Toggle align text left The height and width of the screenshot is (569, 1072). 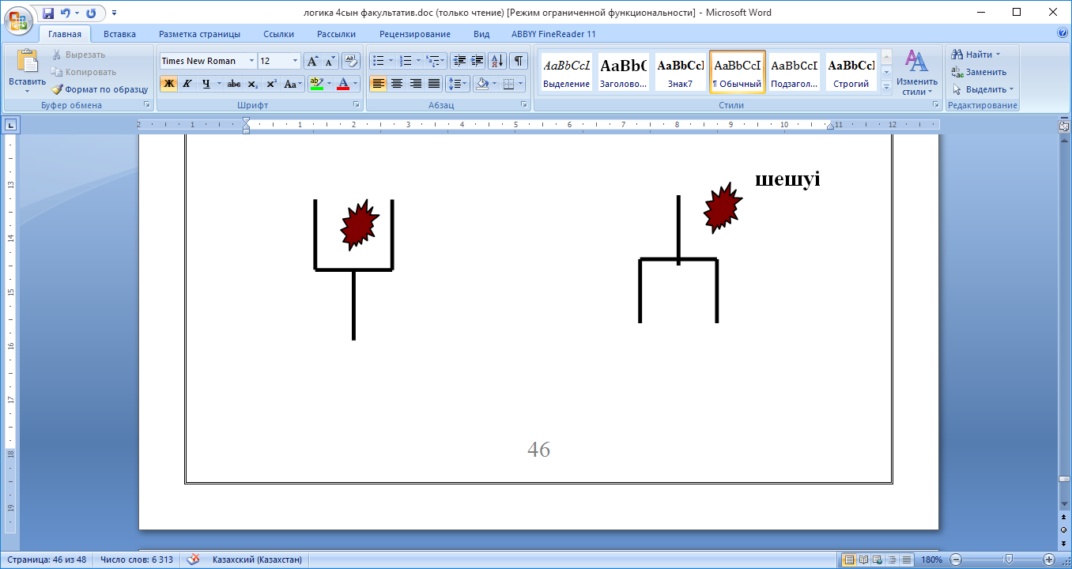(378, 84)
